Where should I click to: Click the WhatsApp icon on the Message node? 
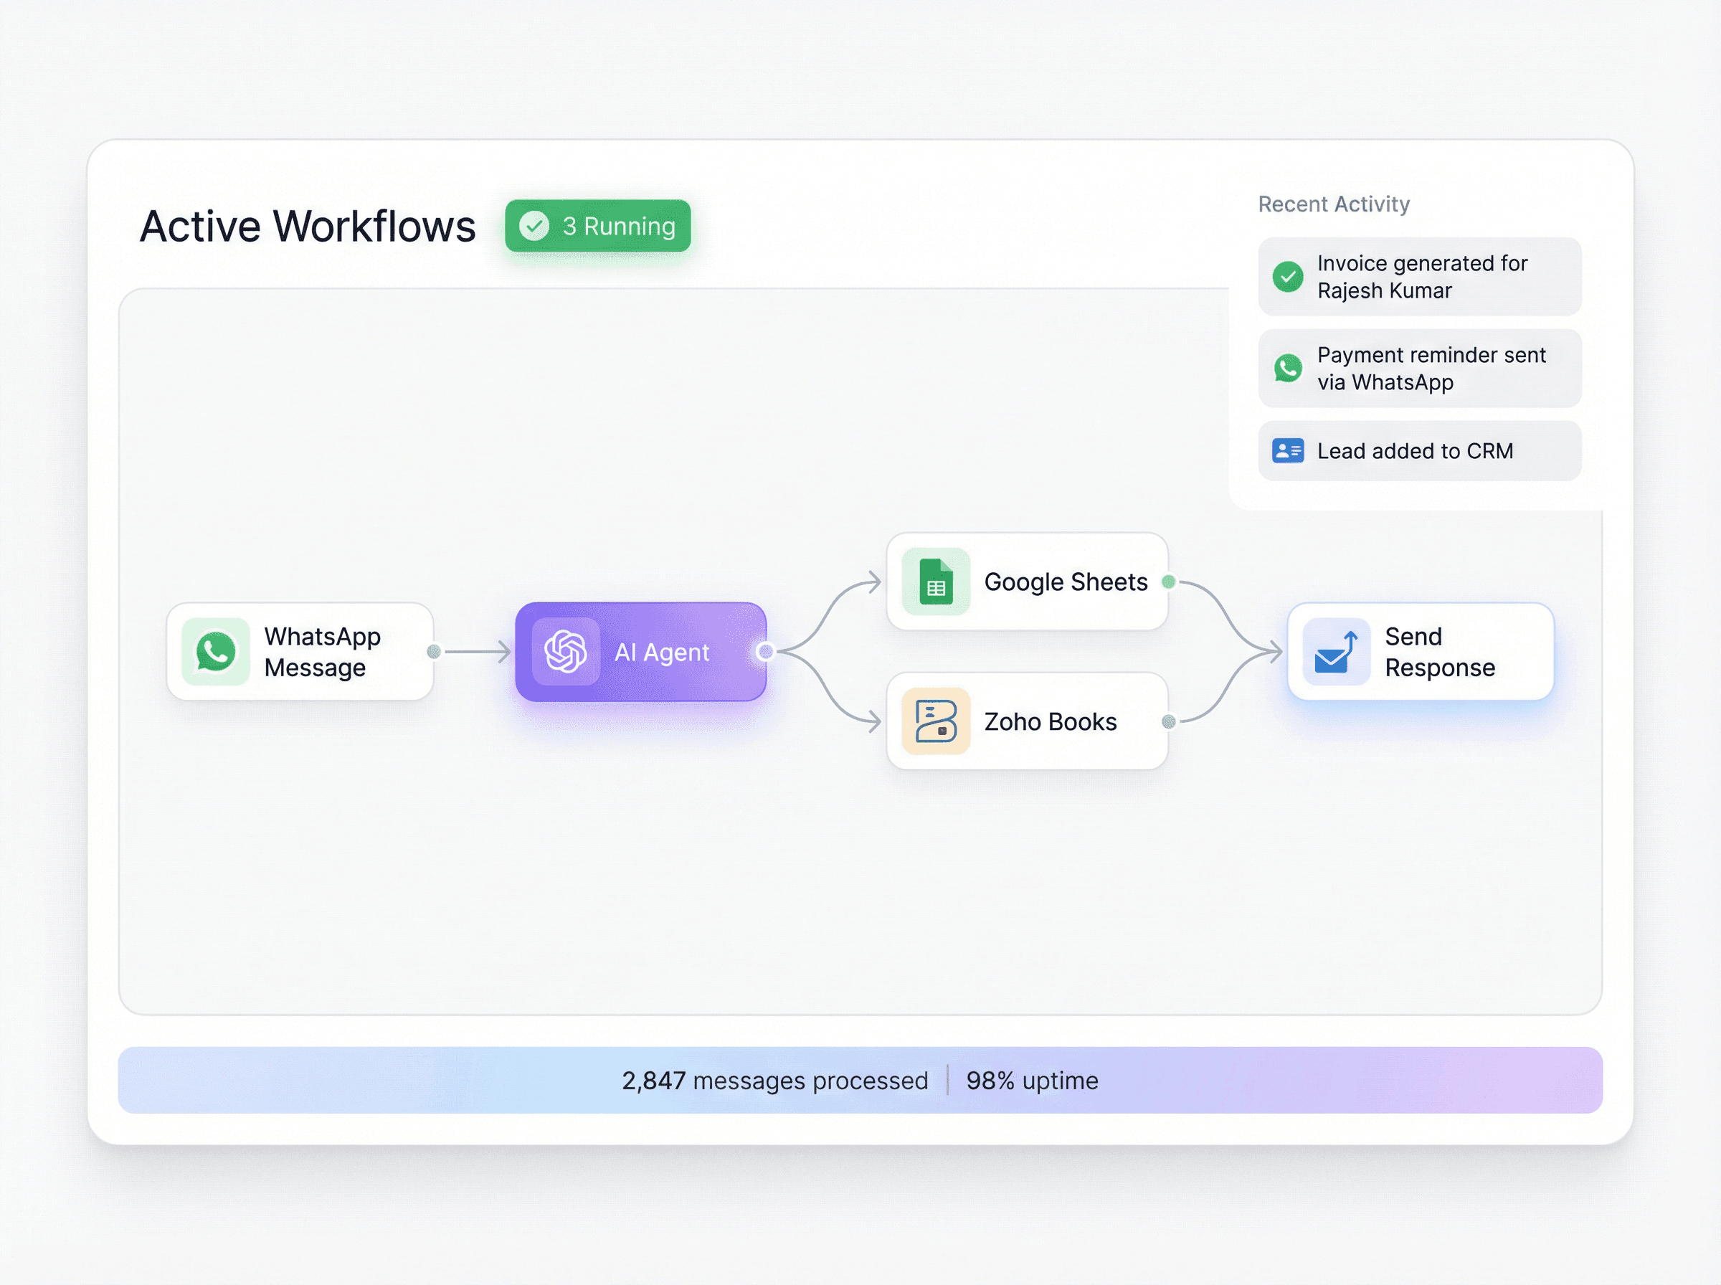tap(215, 652)
